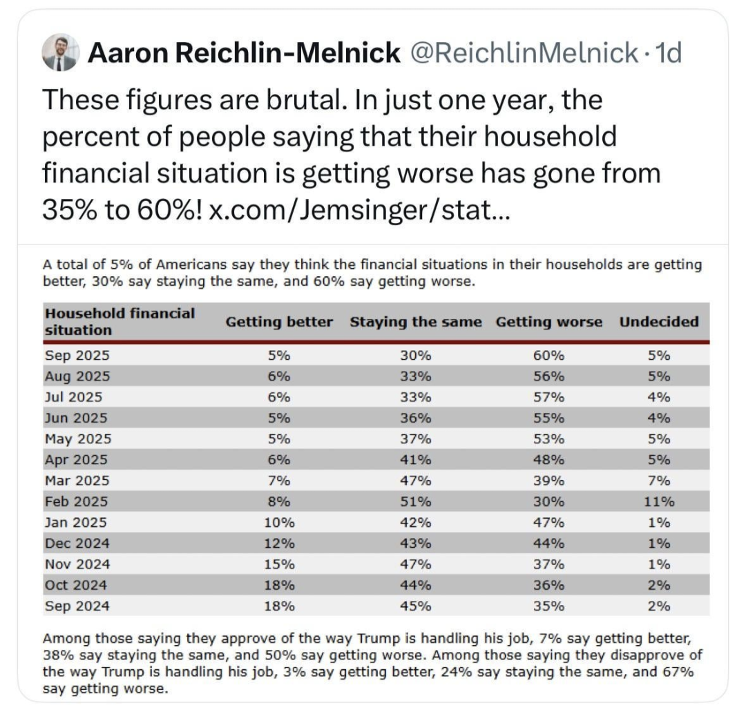Select the Feb 2025 row label
This screenshot has width=746, height=721.
[x=77, y=501]
